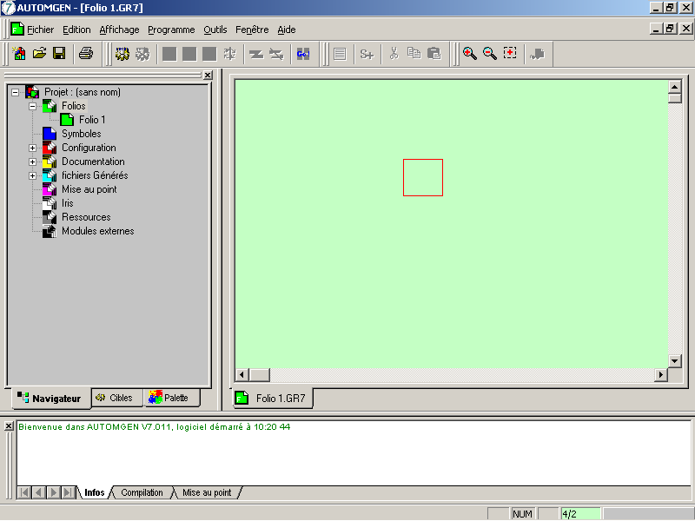Click the zoom out magnifier icon
Viewport: 695px width, 521px height.
[x=489, y=54]
